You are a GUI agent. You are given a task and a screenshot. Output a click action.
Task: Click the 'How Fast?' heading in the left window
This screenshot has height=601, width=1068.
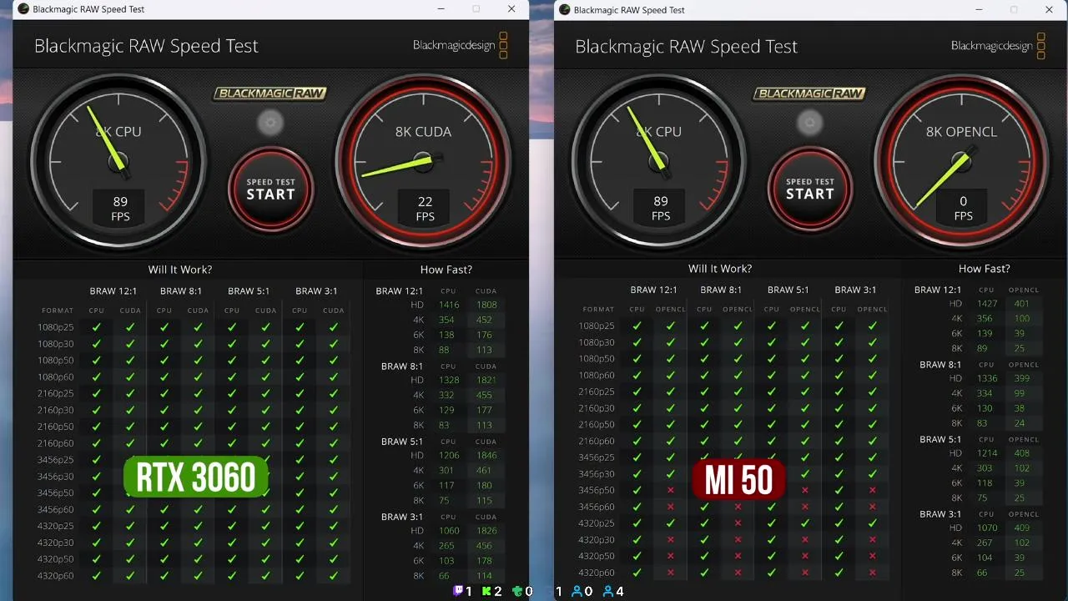(x=446, y=270)
